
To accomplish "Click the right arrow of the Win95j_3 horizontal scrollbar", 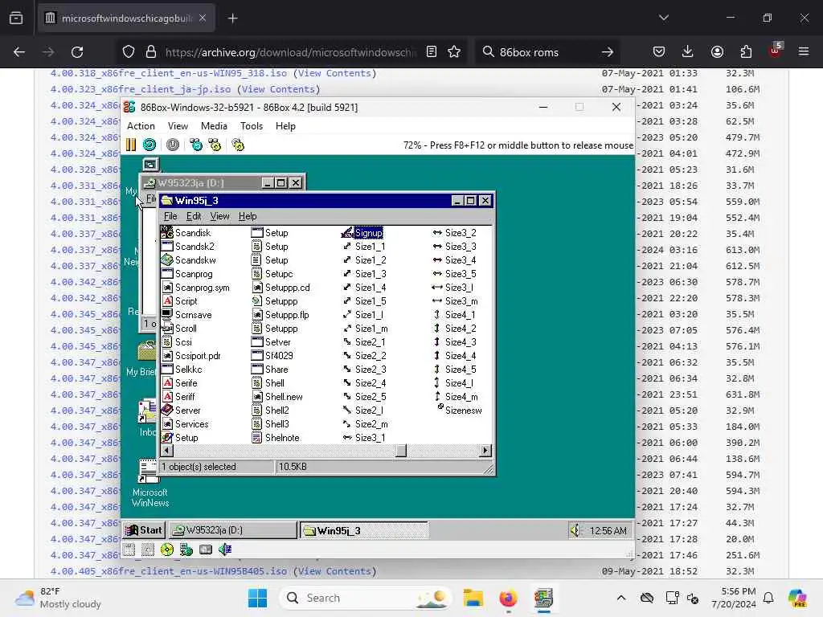I will coord(485,450).
